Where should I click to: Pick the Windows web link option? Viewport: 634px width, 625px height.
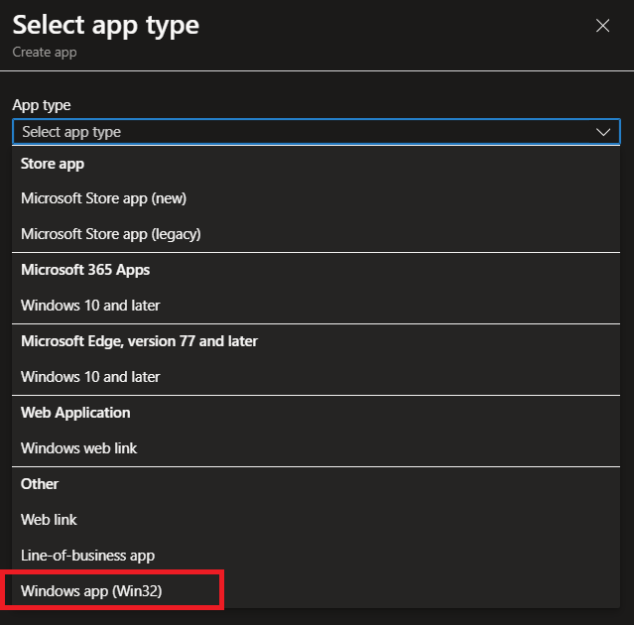pyautogui.click(x=316, y=448)
